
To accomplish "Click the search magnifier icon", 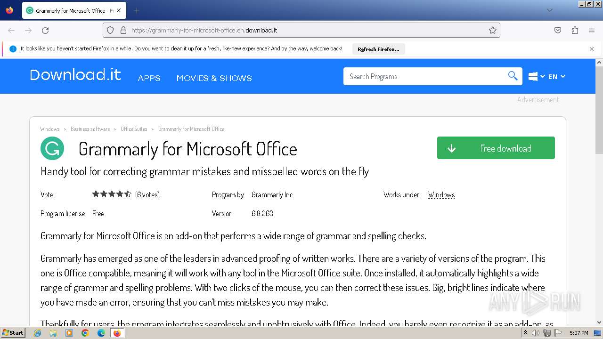I will pyautogui.click(x=513, y=76).
